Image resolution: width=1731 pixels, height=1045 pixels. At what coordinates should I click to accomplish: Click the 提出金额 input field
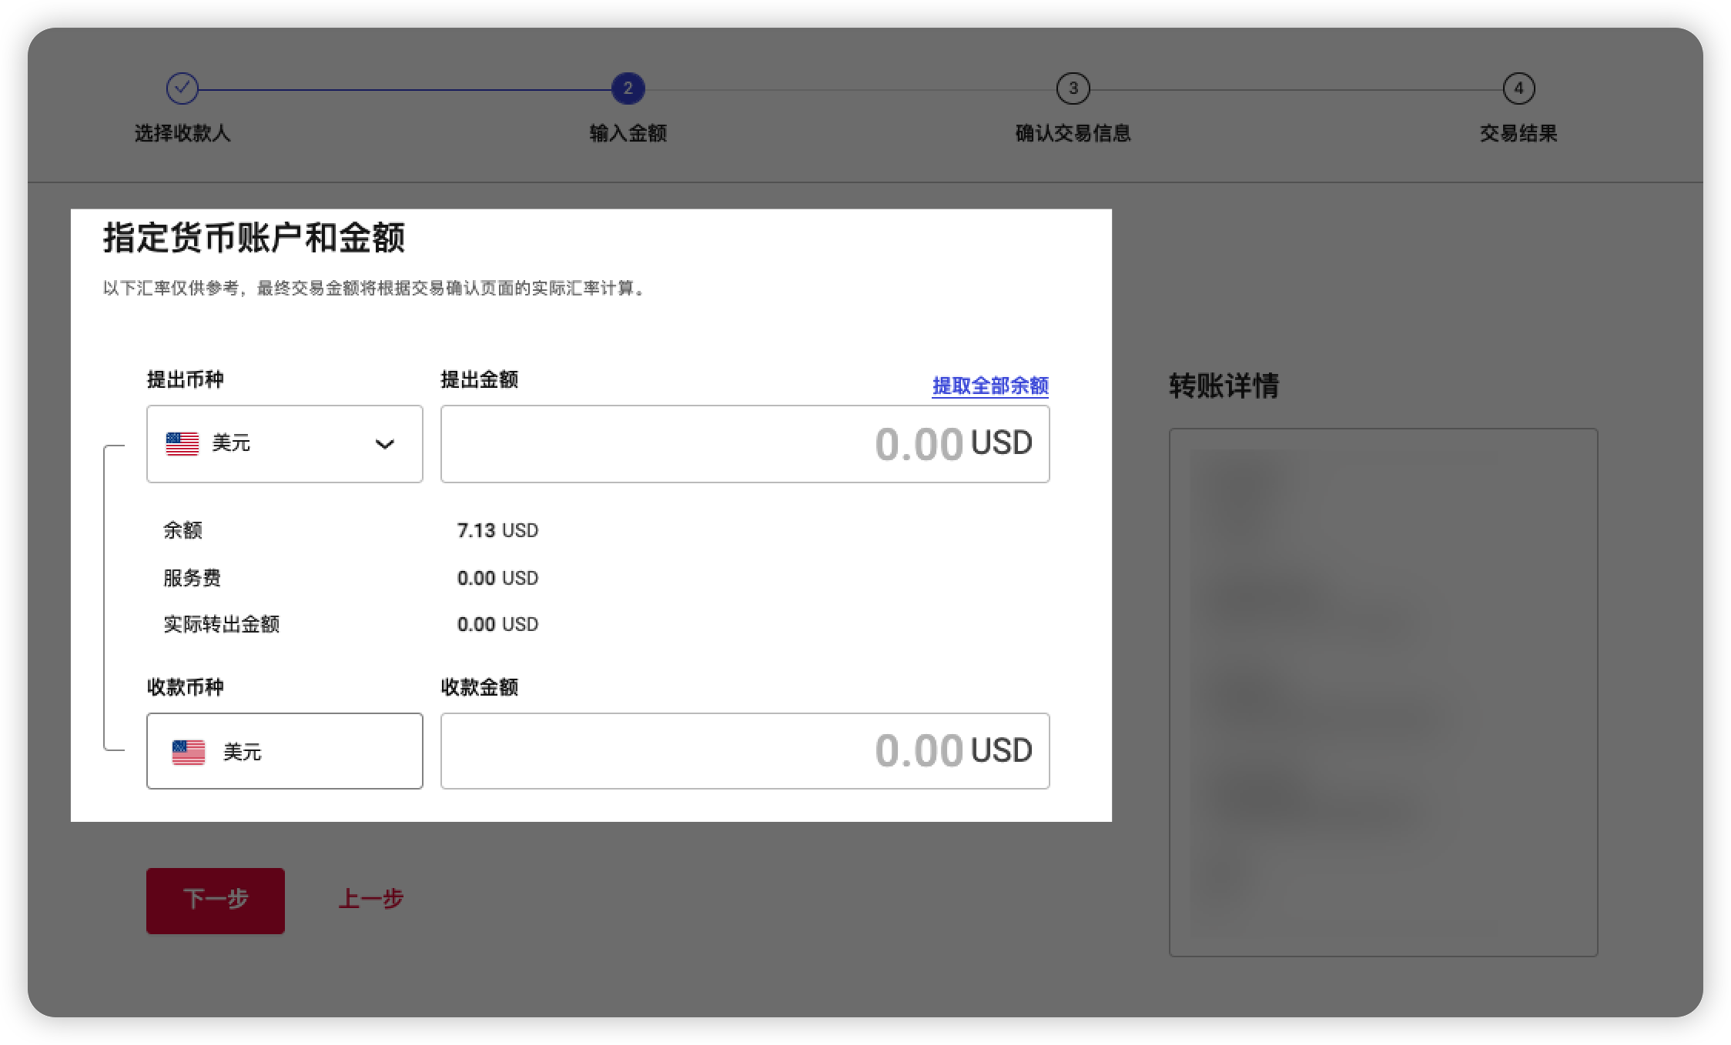(745, 444)
